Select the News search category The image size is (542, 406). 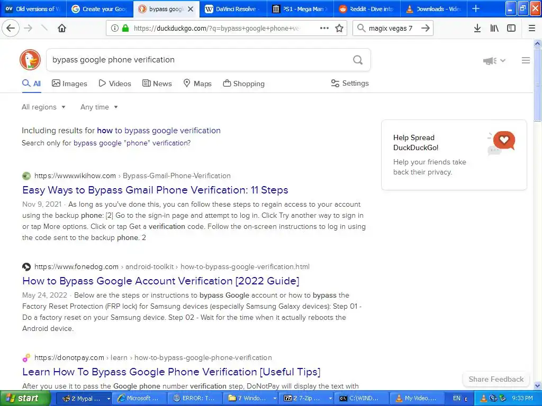point(157,84)
